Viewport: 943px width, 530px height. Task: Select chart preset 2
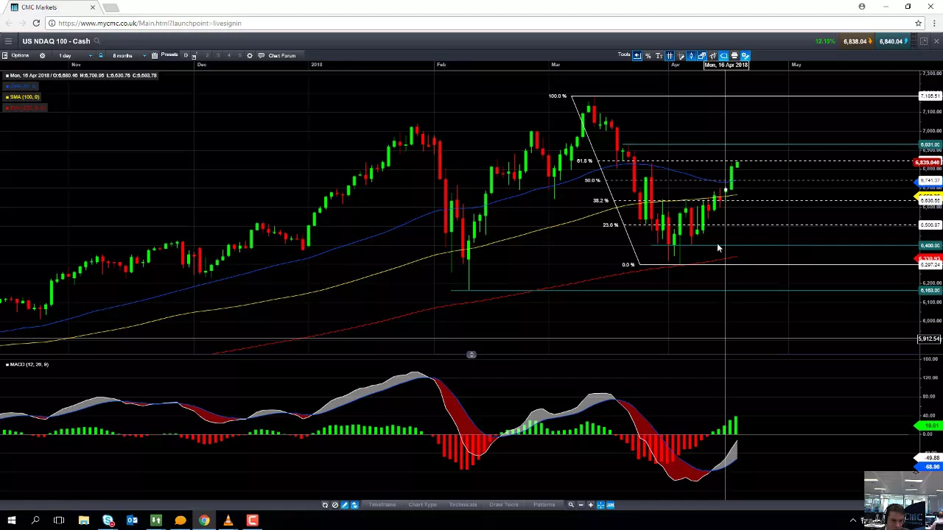206,56
